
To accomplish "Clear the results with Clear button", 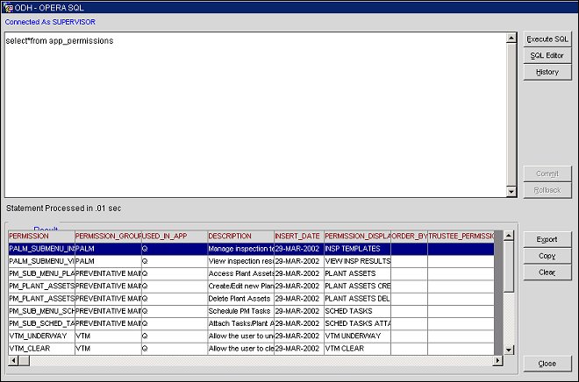I will (547, 272).
